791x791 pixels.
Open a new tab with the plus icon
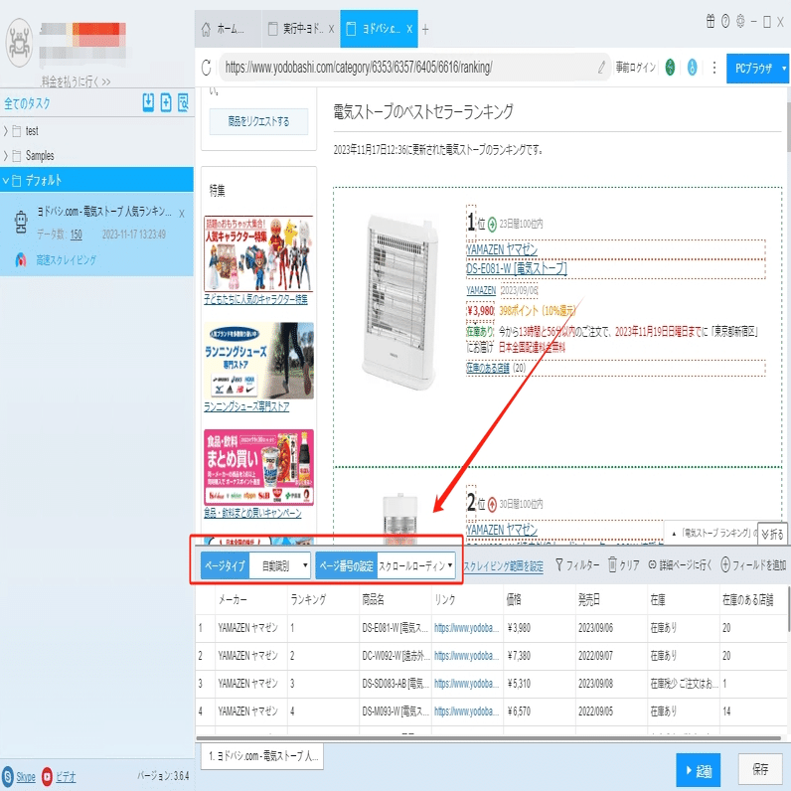click(x=425, y=29)
